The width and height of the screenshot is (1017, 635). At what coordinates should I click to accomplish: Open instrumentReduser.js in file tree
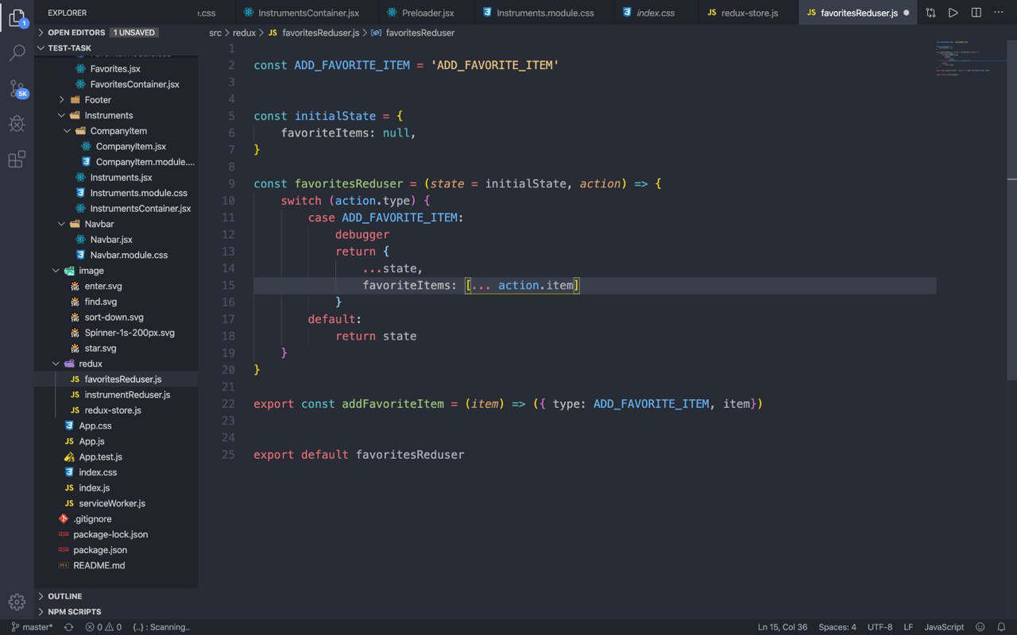coord(127,394)
